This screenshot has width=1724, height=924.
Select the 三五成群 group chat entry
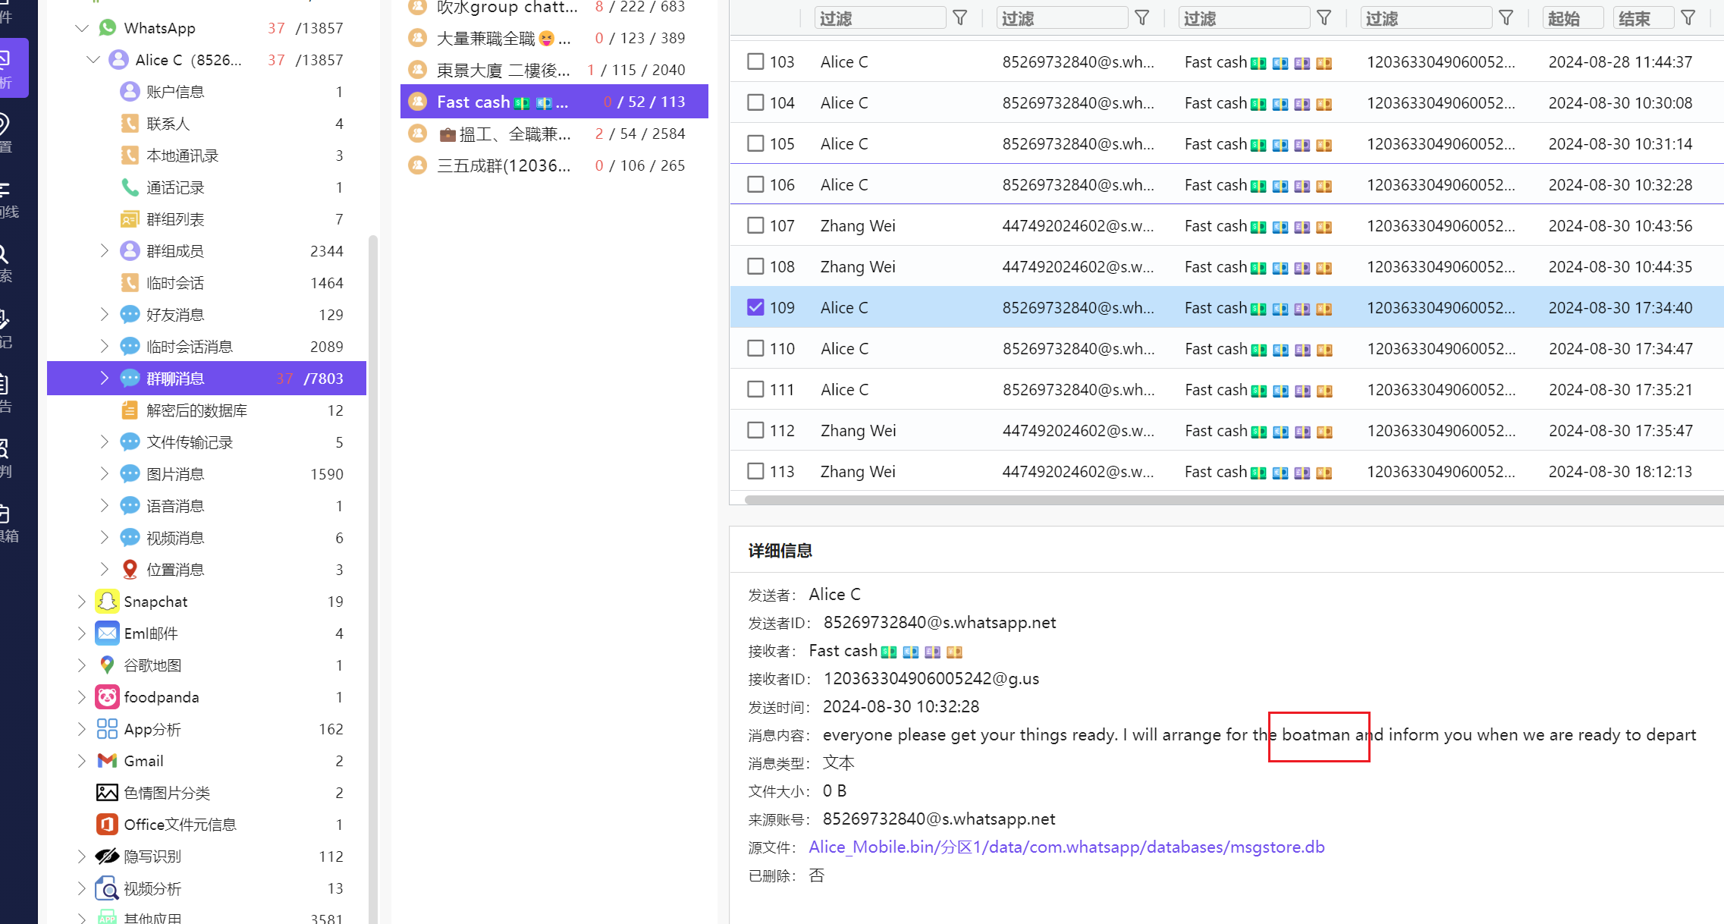click(504, 165)
